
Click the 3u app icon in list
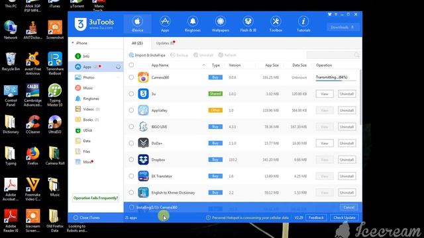click(x=143, y=94)
